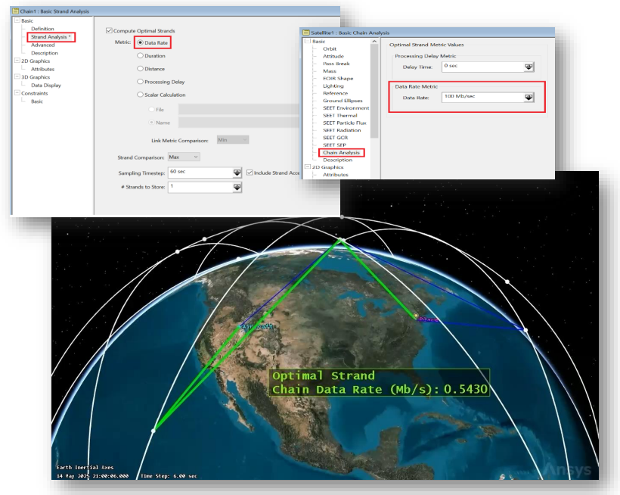This screenshot has height=495, width=620.
Task: Open the Link Metric Comparison Min dropdown
Action: click(233, 140)
